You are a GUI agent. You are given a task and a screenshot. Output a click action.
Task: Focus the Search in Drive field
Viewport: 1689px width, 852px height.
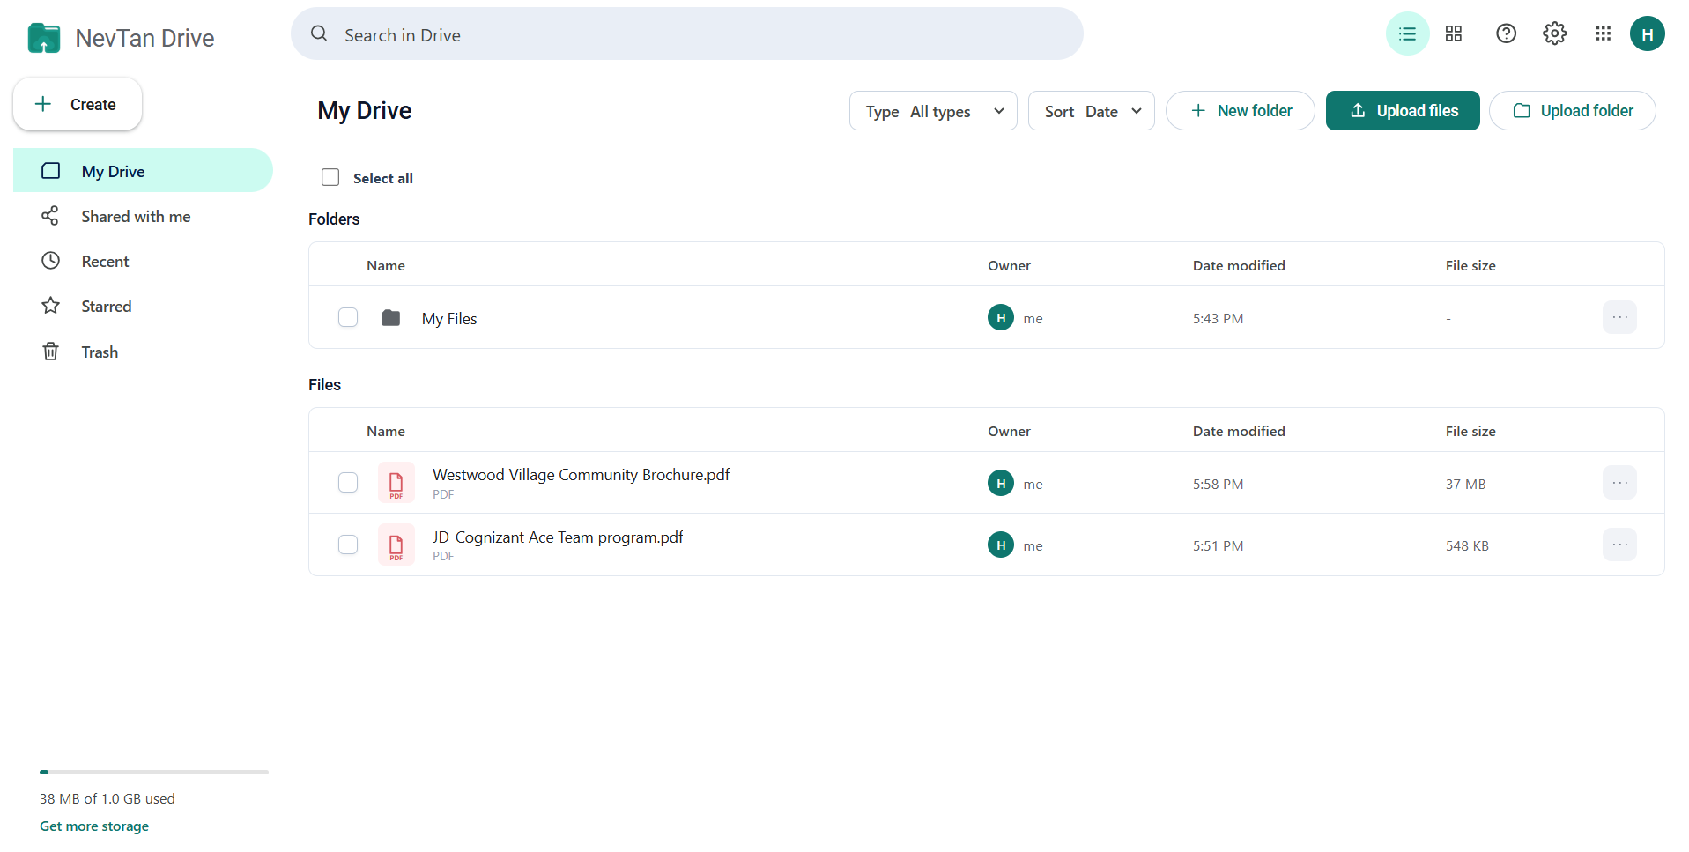(687, 34)
